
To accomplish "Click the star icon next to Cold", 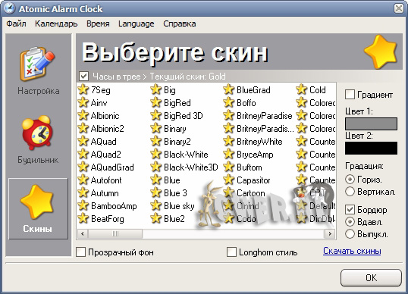I will coord(302,89).
